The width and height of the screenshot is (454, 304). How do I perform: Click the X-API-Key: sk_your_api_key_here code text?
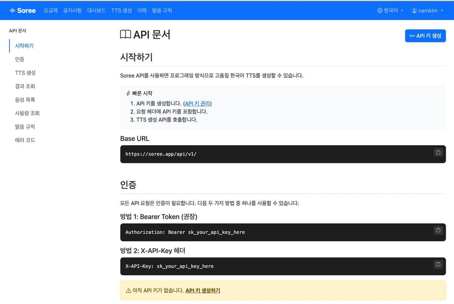[169, 266]
